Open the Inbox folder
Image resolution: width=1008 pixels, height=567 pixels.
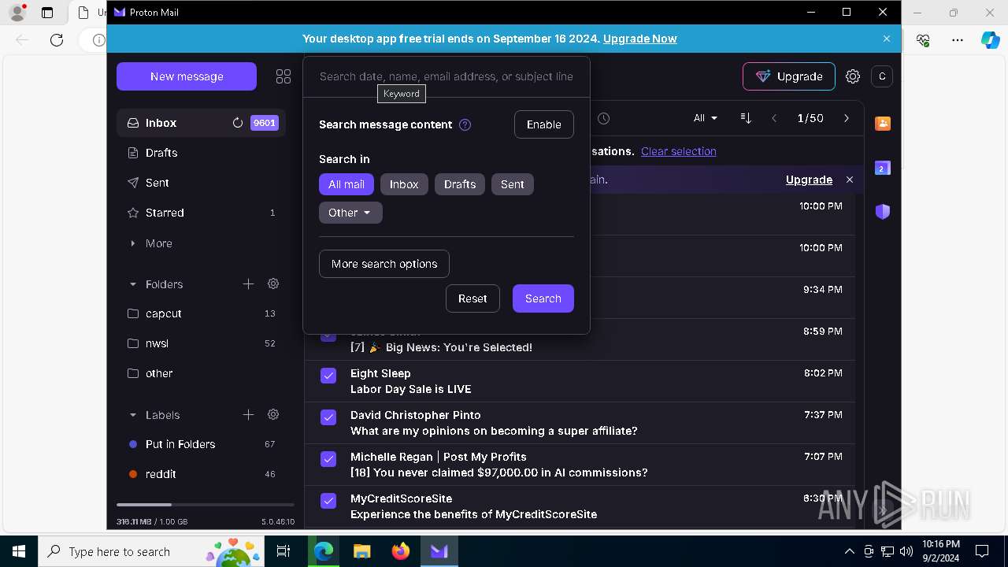[201, 123]
